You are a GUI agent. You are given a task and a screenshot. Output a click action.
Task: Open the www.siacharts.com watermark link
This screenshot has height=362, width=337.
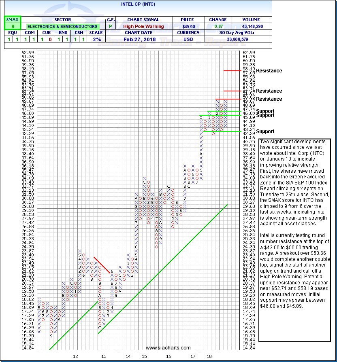[168, 348]
